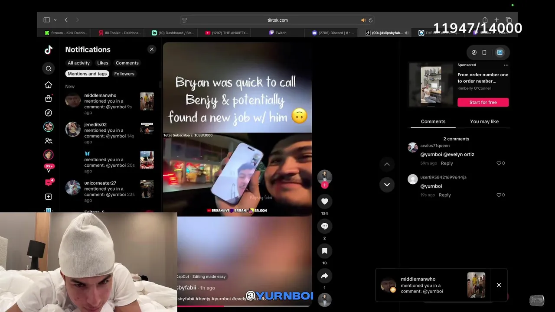Show the Safari tab overview icon
This screenshot has height=312, width=555.
tap(509, 20)
